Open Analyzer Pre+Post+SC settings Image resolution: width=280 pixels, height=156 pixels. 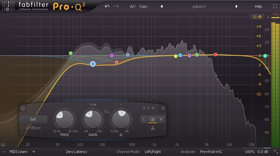(211, 152)
